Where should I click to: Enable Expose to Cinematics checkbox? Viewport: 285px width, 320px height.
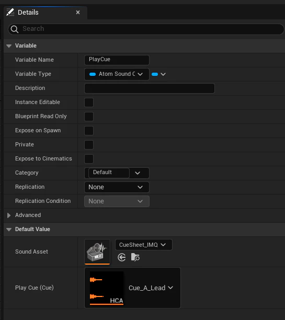coord(89,159)
